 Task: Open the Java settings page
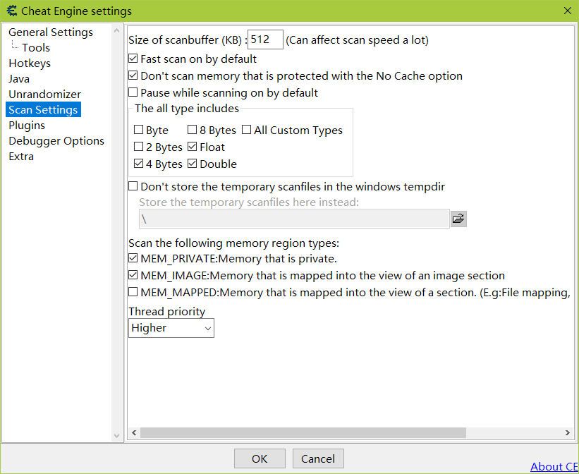coord(19,79)
